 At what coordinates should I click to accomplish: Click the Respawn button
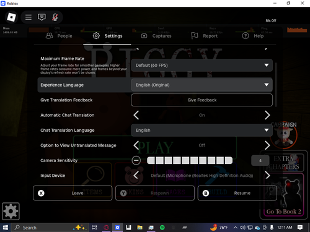pyautogui.click(x=155, y=193)
